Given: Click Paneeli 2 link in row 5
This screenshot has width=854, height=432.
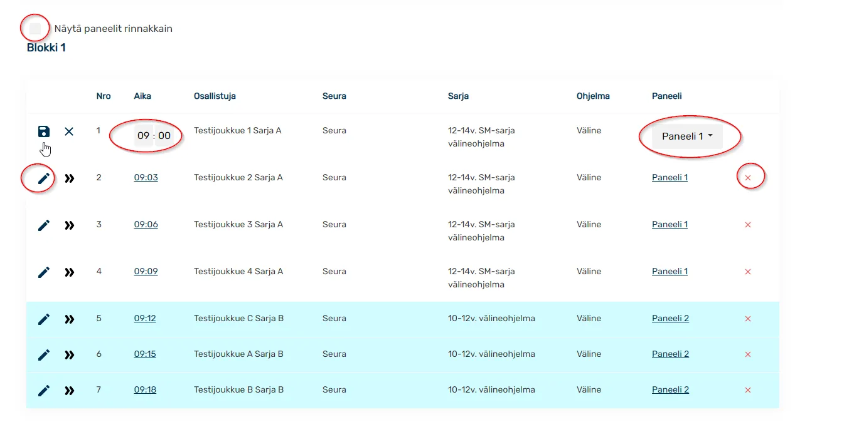Looking at the screenshot, I should (x=670, y=319).
